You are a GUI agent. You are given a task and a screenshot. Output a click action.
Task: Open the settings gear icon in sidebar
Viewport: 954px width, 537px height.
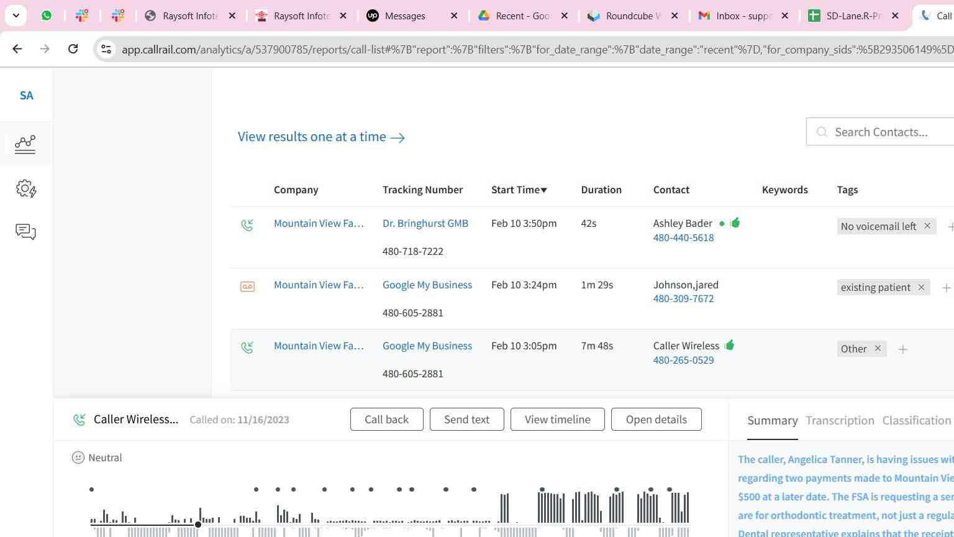(25, 189)
